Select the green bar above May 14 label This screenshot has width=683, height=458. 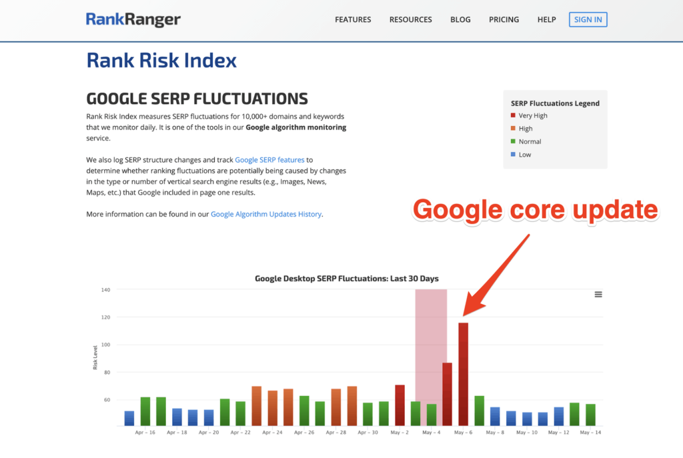(590, 415)
